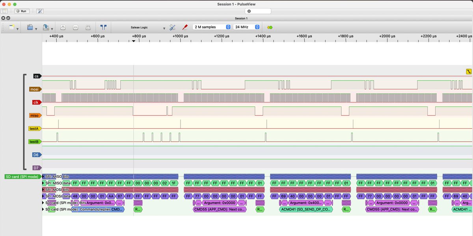Viewport: 473px width, 236px height.
Task: Change the 24 MHz sample rate
Action: [247, 27]
